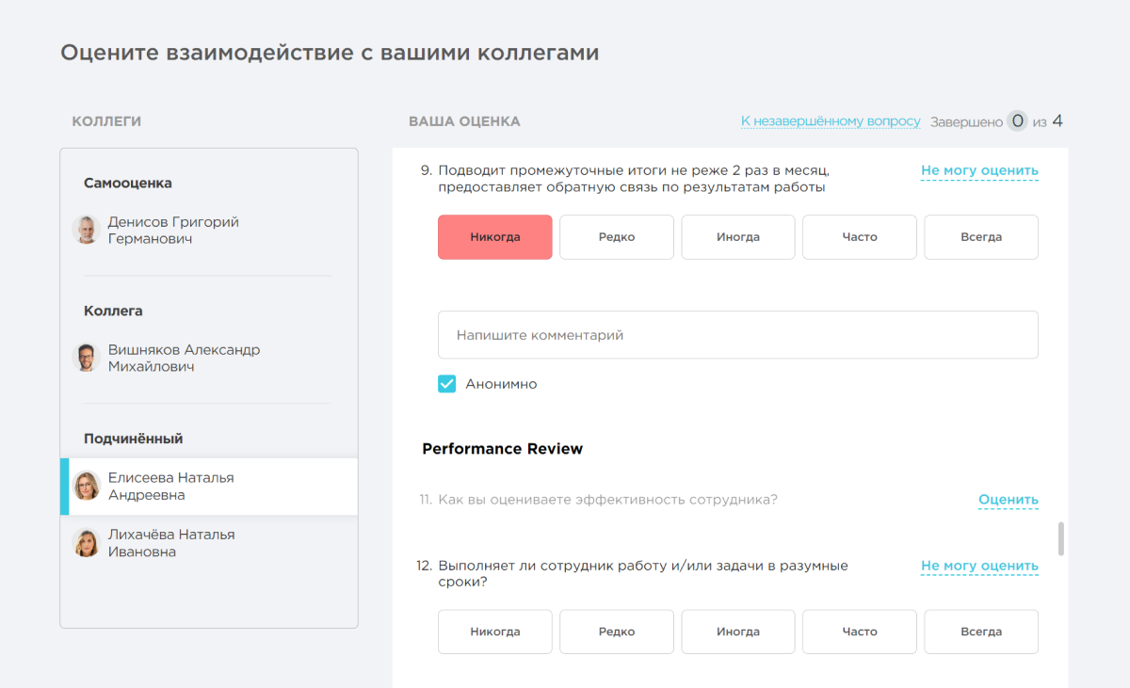Select 'Редко' rating for question 9
Viewport: 1130px width, 688px height.
click(x=616, y=236)
